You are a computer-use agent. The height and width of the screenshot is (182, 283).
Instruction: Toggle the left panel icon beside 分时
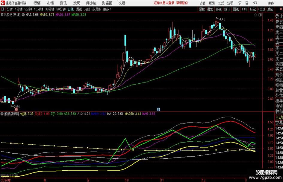click(x=2, y=9)
